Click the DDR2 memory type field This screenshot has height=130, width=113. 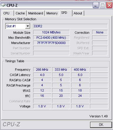point(70,26)
